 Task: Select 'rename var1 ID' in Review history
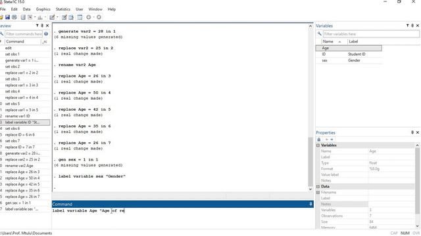[25, 116]
